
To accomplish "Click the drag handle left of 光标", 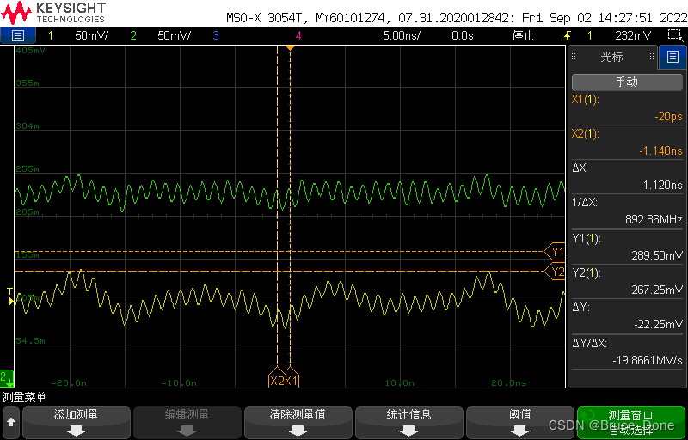I will pyautogui.click(x=574, y=57).
